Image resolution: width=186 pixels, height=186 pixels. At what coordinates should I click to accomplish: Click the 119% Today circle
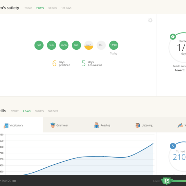coord(114,45)
